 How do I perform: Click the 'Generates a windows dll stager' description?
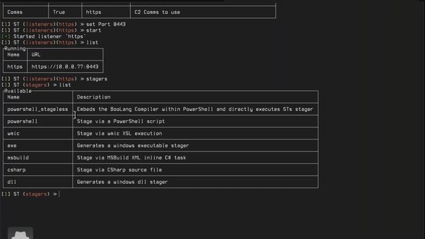click(x=122, y=182)
